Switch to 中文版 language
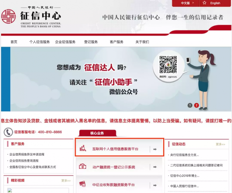The height and width of the screenshot is (193, 232). 186,3
